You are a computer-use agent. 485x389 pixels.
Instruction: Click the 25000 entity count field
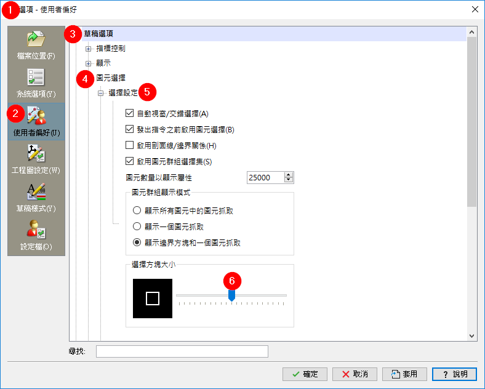[x=266, y=177]
